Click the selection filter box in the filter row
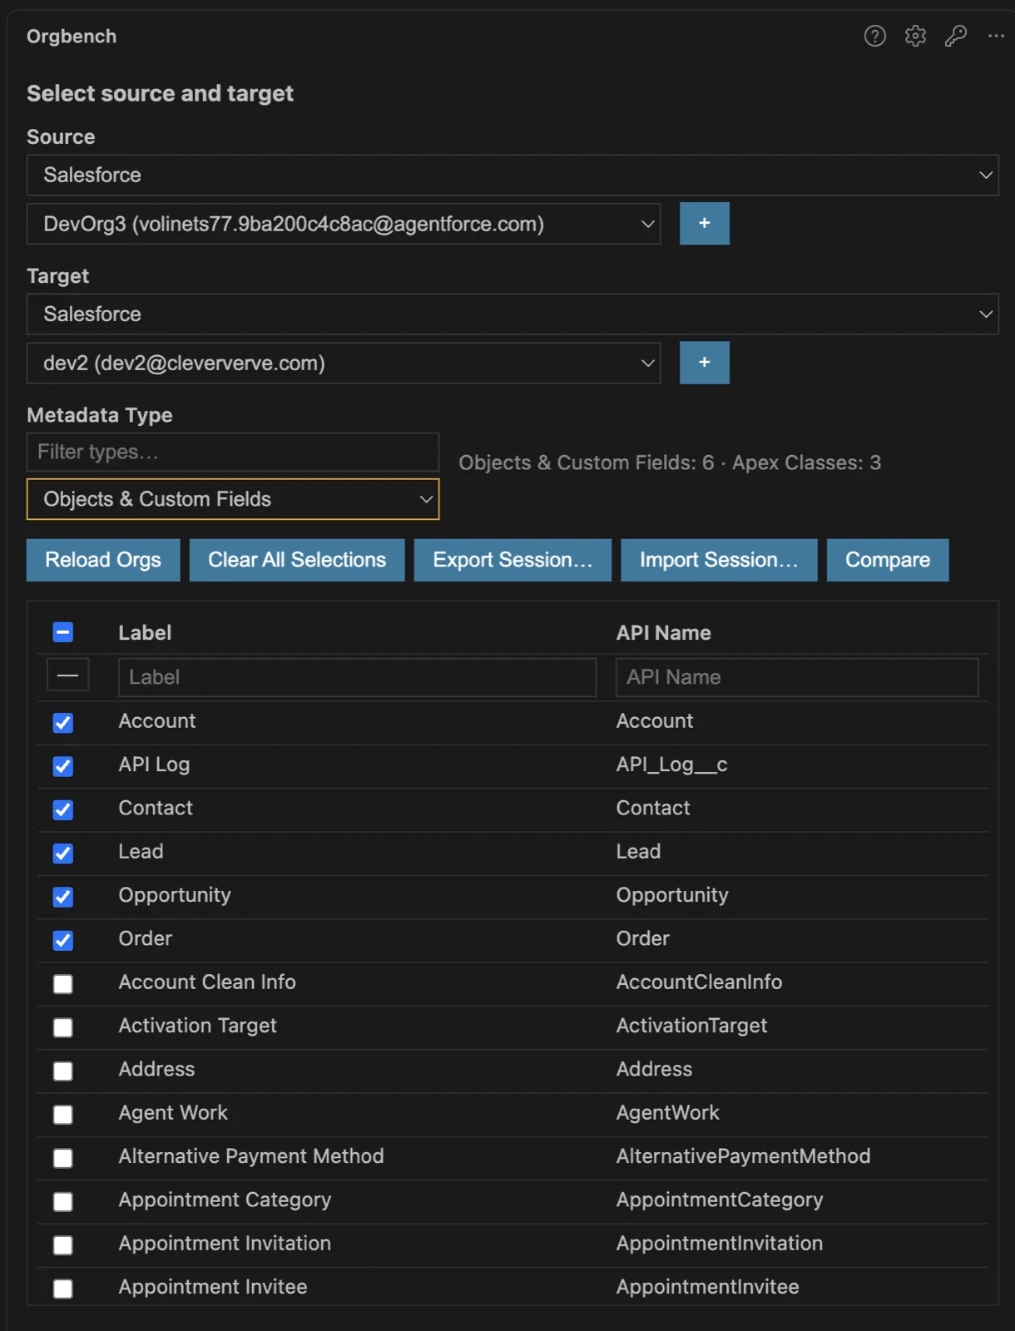Screen dimensions: 1015x1331 [67, 675]
